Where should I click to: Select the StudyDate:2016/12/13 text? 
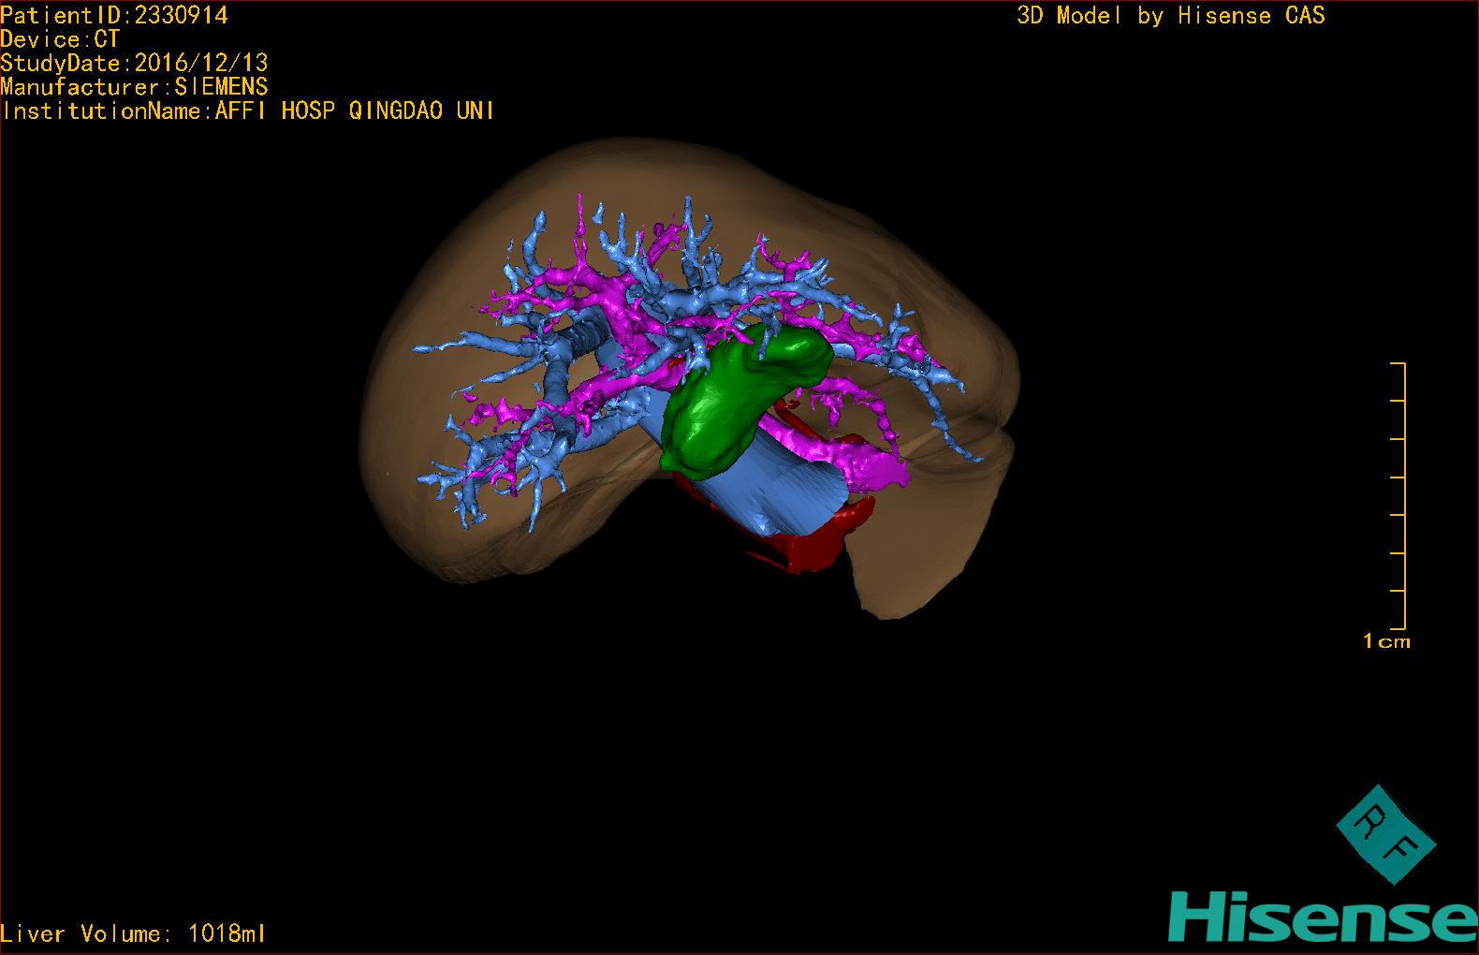[x=135, y=63]
